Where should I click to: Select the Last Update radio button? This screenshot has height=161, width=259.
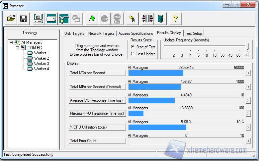(x=133, y=54)
